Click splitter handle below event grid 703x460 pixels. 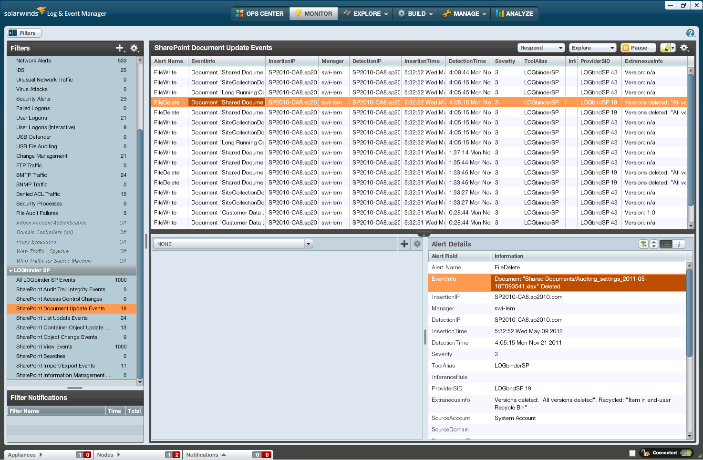[x=424, y=234]
